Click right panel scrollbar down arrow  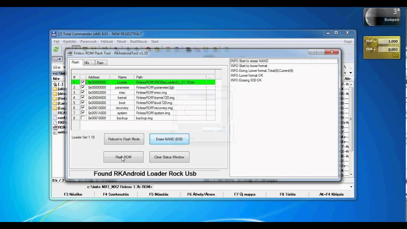(x=351, y=175)
